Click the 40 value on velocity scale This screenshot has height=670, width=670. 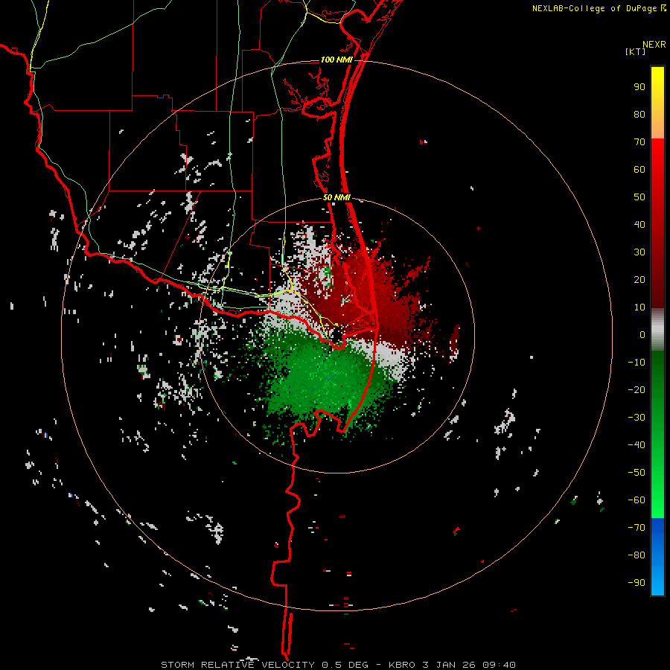[x=639, y=224]
